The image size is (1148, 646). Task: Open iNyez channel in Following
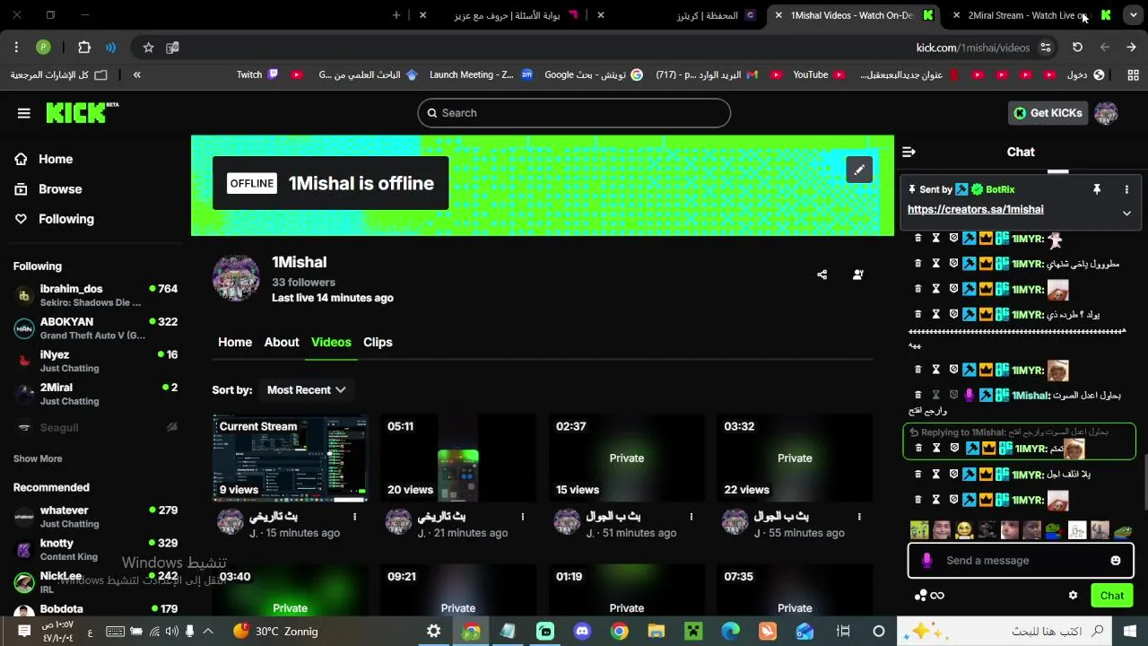(95, 361)
